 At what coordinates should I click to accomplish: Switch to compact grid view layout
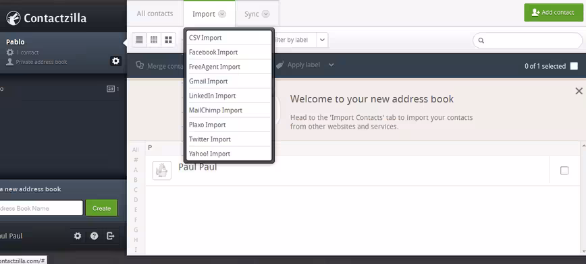[x=154, y=40]
